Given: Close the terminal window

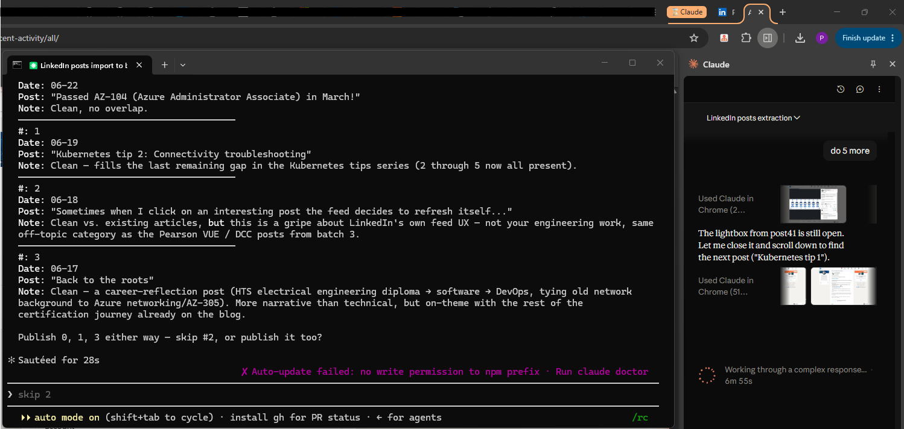Looking at the screenshot, I should coord(660,63).
